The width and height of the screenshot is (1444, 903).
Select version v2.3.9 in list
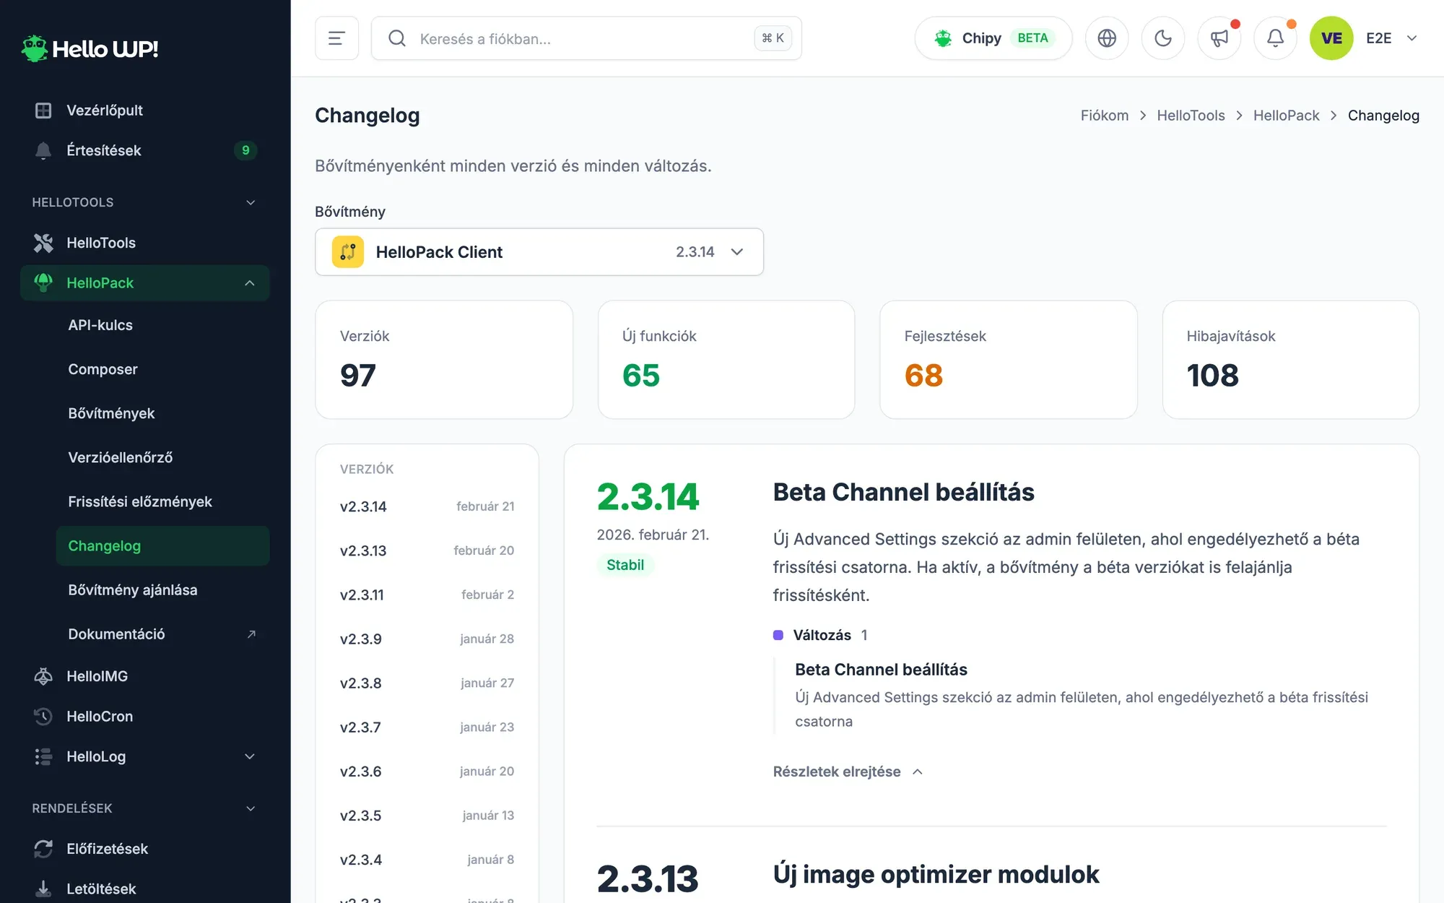point(427,639)
